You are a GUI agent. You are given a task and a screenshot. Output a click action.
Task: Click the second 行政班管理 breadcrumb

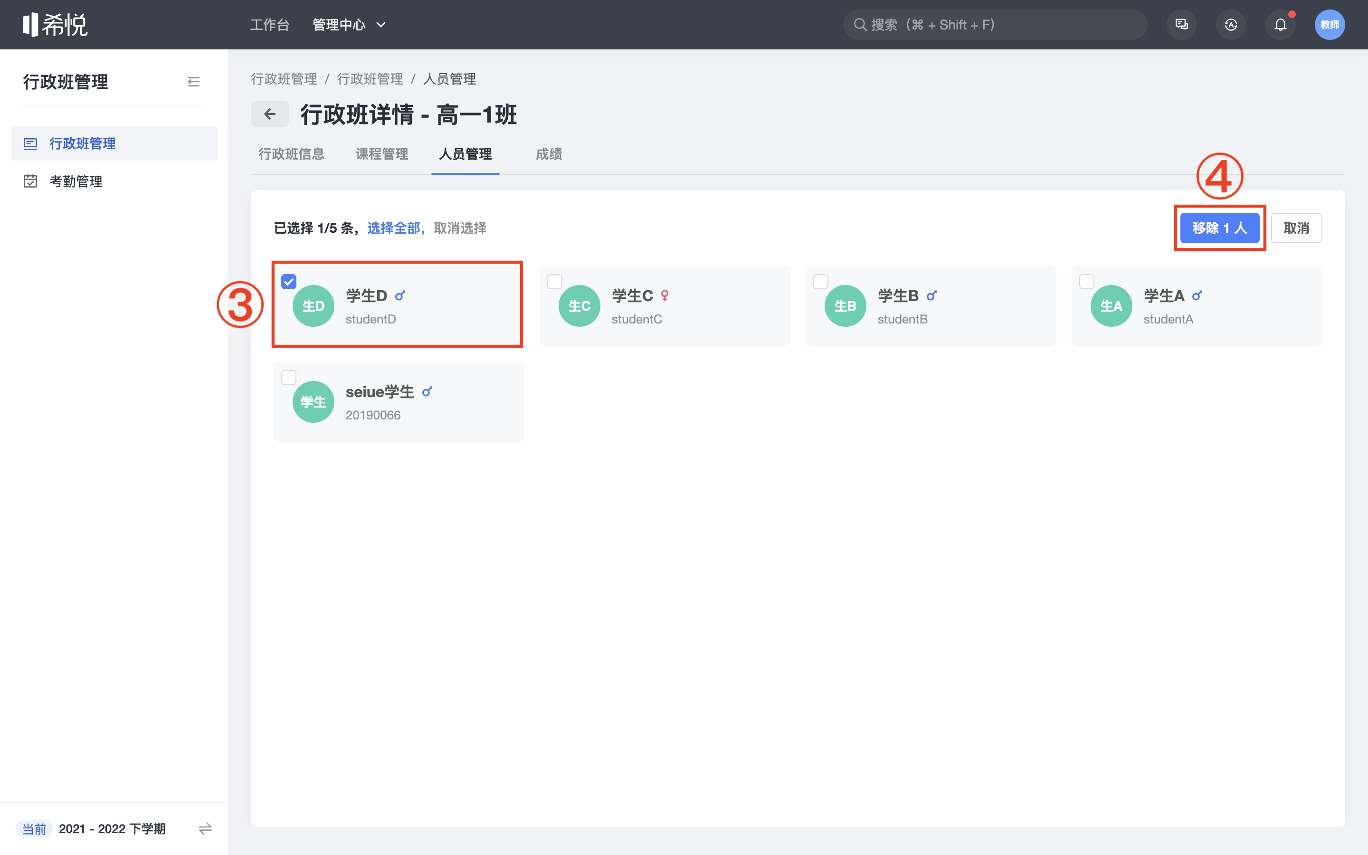(370, 79)
